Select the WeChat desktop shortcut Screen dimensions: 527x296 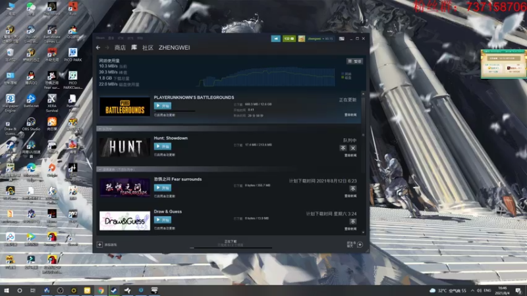pyautogui.click(x=31, y=9)
